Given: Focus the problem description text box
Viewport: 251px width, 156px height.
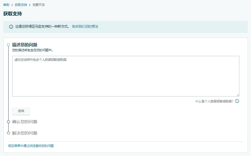Looking at the screenshot, I should click(126, 76).
